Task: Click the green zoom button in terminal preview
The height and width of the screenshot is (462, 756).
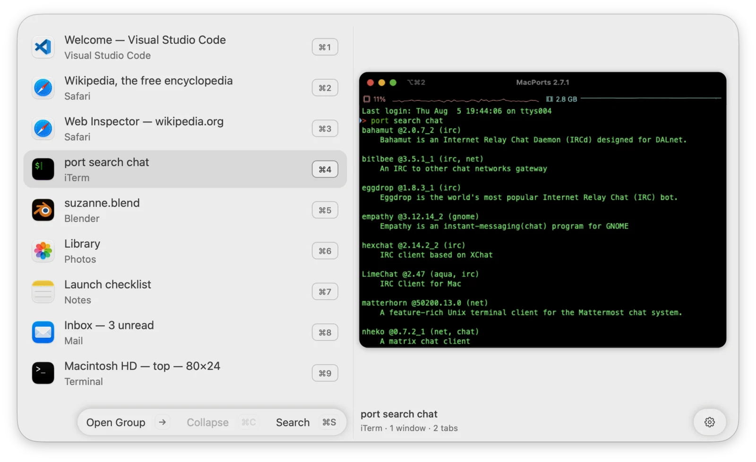Action: (x=393, y=83)
